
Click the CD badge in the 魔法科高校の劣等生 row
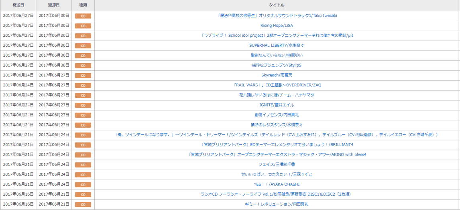(83, 16)
